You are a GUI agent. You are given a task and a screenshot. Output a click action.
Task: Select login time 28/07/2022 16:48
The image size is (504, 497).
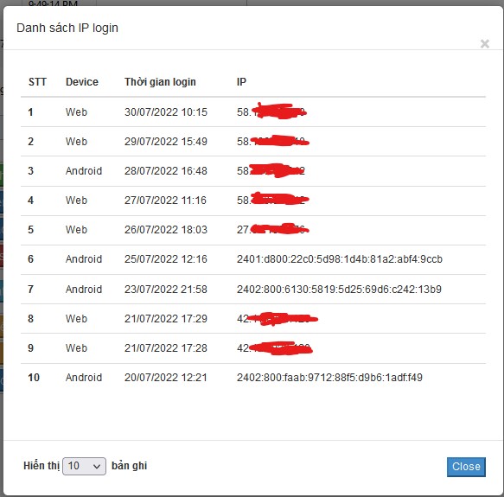tap(166, 171)
